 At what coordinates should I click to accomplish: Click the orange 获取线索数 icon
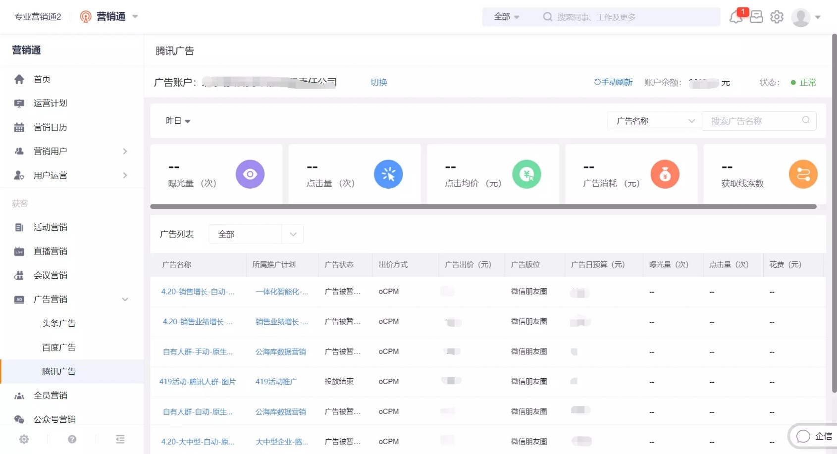tap(803, 174)
